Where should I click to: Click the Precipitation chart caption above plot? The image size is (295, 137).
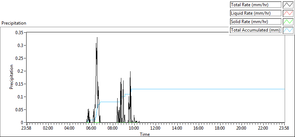14,23
